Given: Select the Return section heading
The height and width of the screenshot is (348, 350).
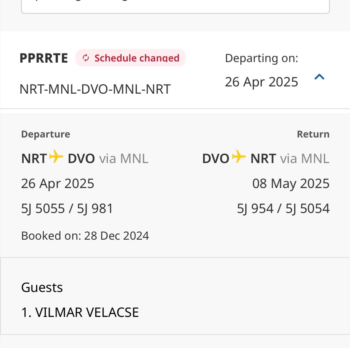Looking at the screenshot, I should [x=313, y=134].
